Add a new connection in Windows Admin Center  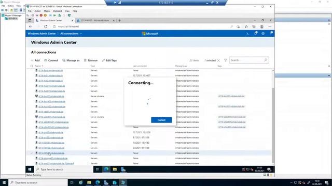pyautogui.click(x=35, y=60)
